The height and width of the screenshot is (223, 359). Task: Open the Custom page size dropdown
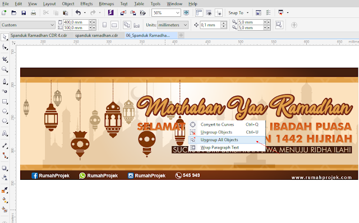[52, 25]
